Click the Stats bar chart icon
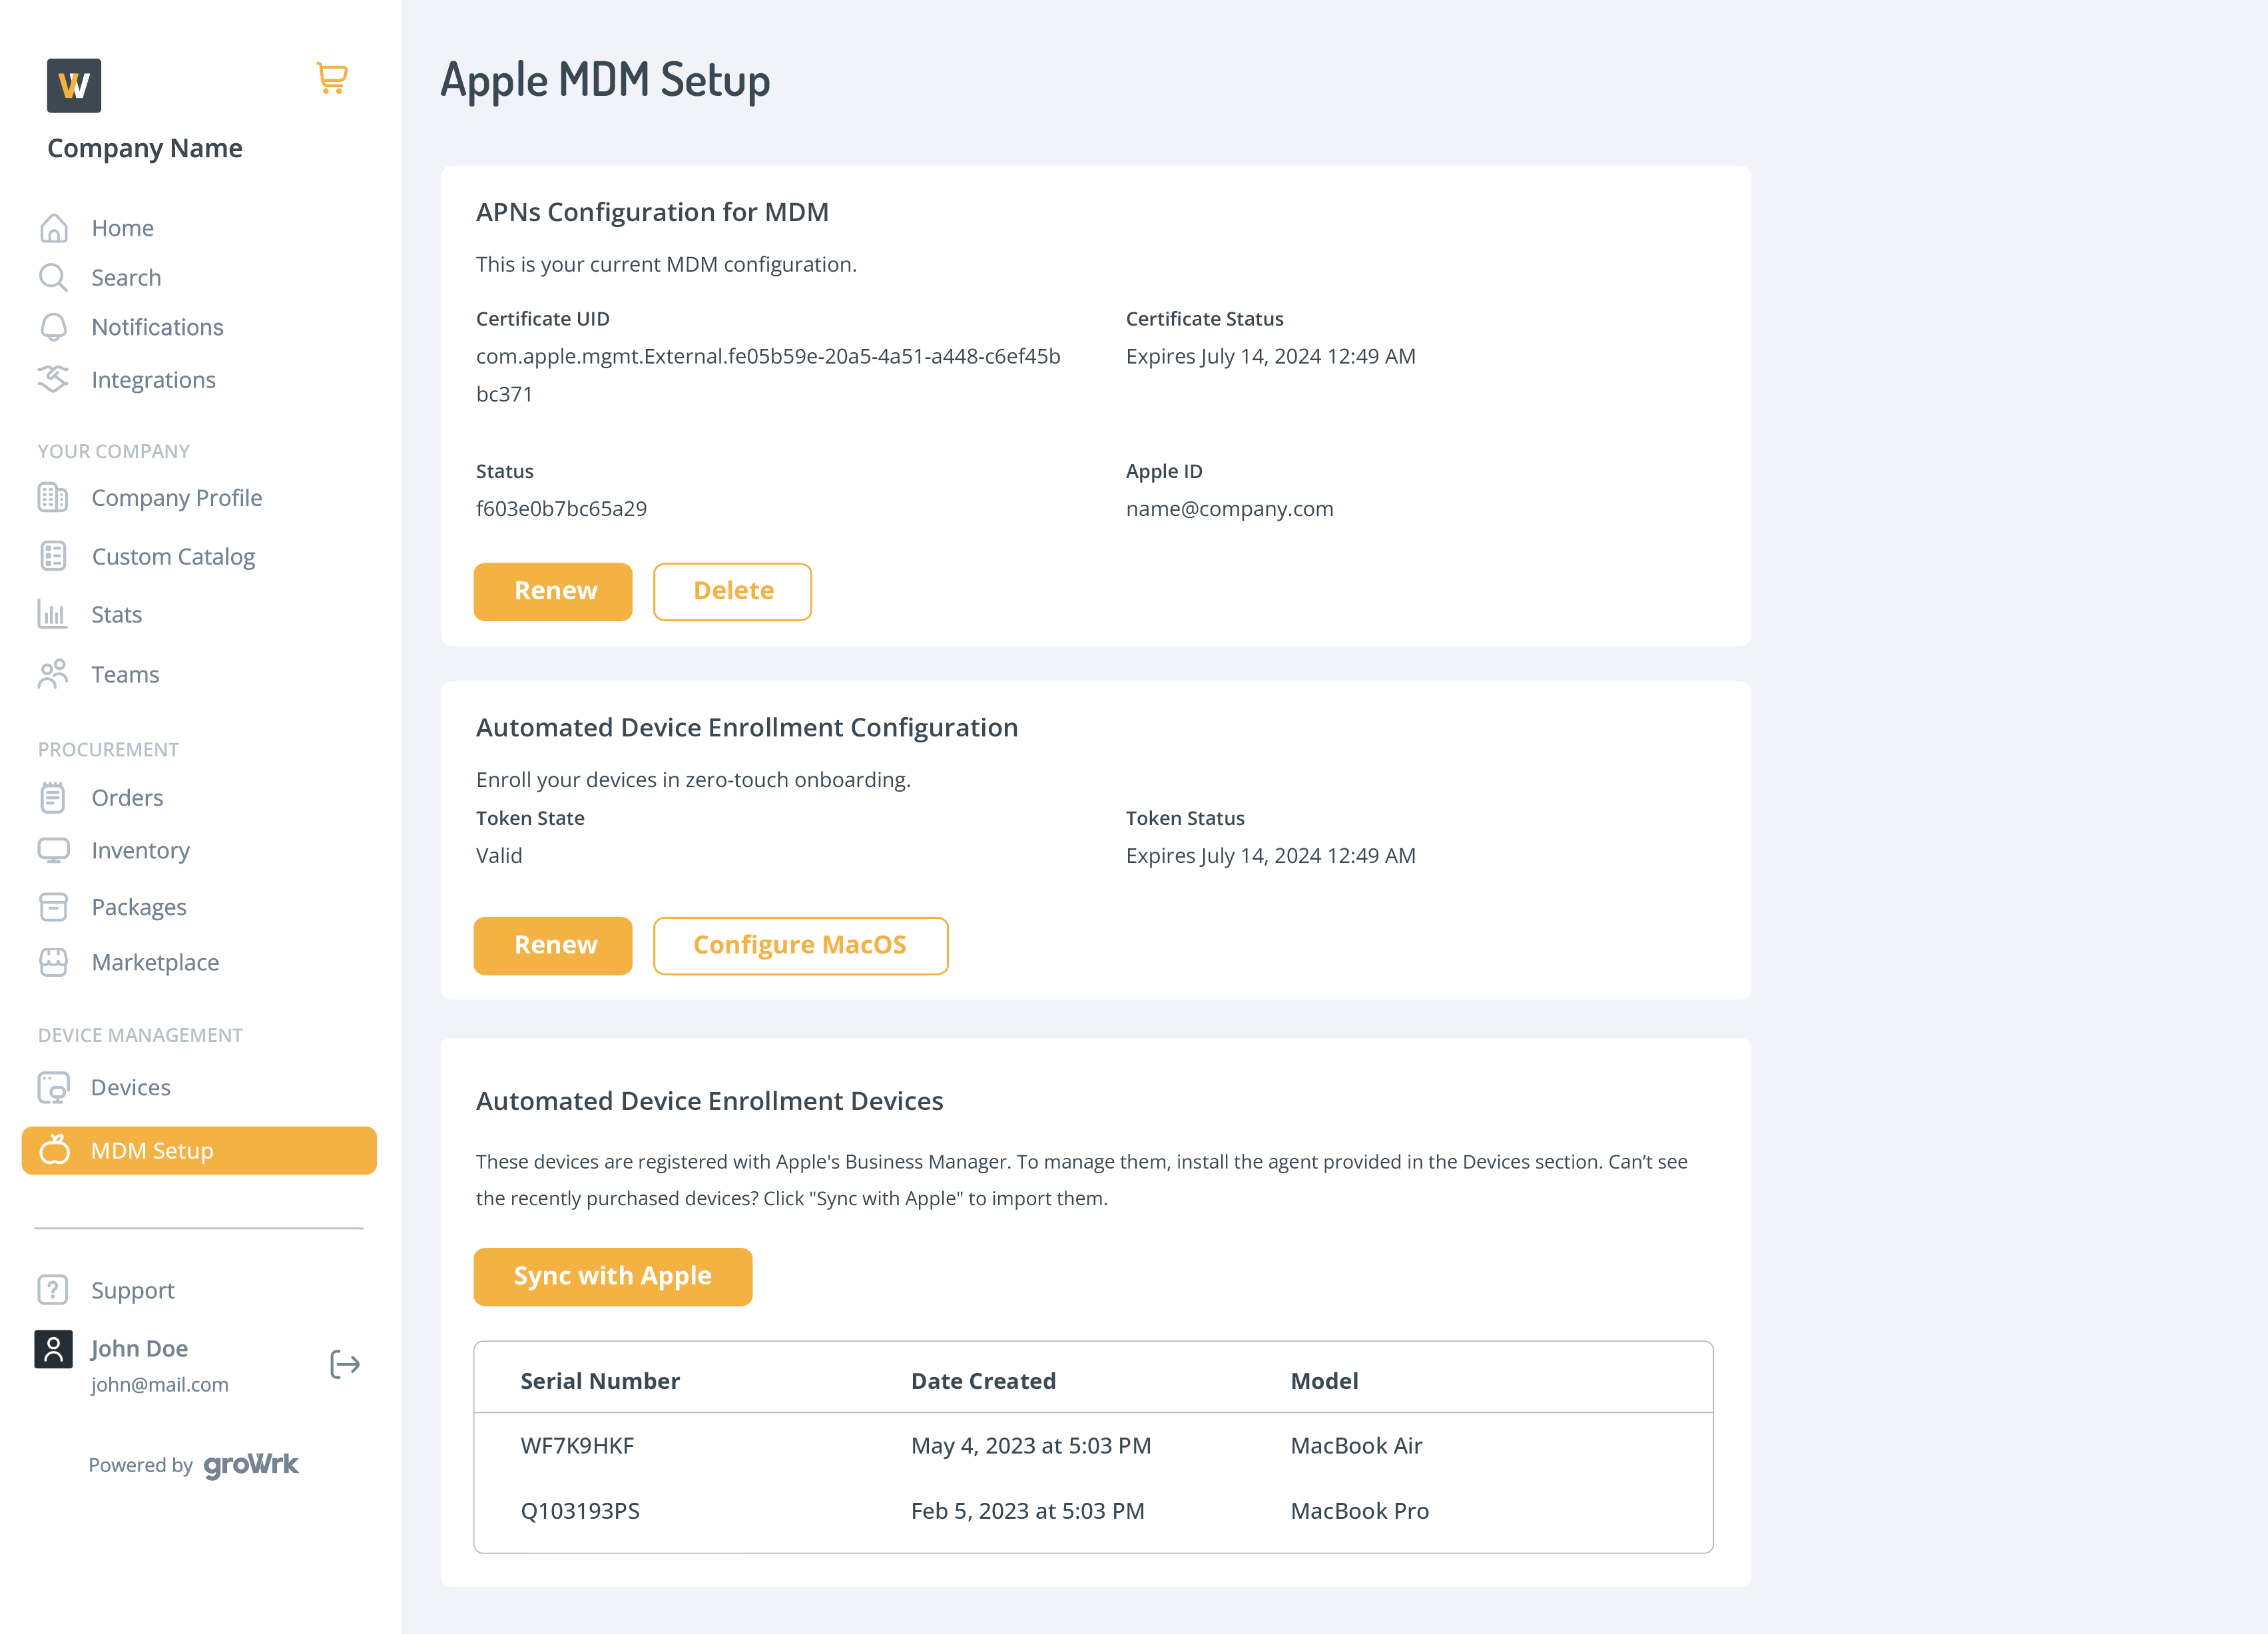The height and width of the screenshot is (1634, 2268). (52, 614)
